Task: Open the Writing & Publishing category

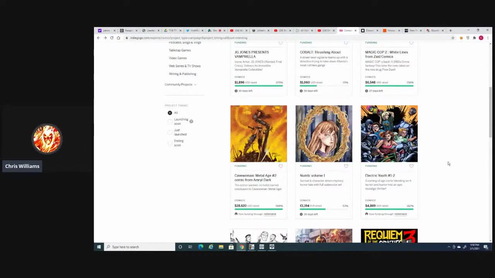Action: point(183,74)
